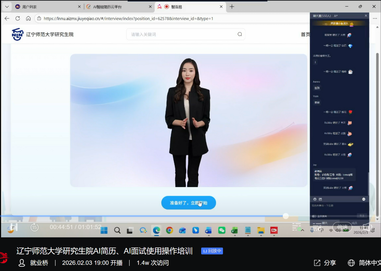Close the chat room panel
The image size is (381, 271).
(366, 16)
